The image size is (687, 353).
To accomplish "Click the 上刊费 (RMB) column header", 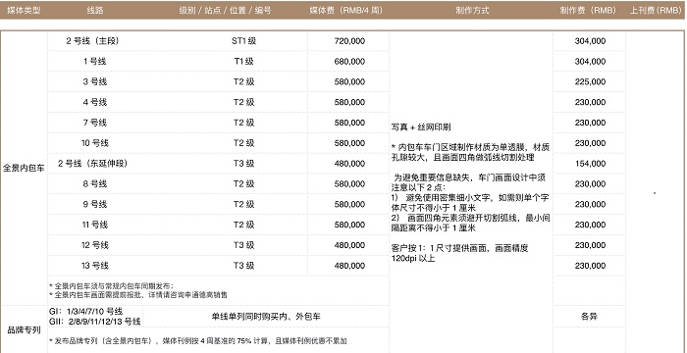I will click(x=656, y=11).
